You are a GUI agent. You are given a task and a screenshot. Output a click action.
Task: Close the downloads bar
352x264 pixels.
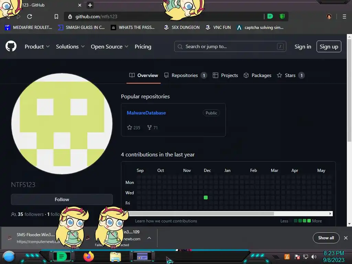tap(346, 238)
